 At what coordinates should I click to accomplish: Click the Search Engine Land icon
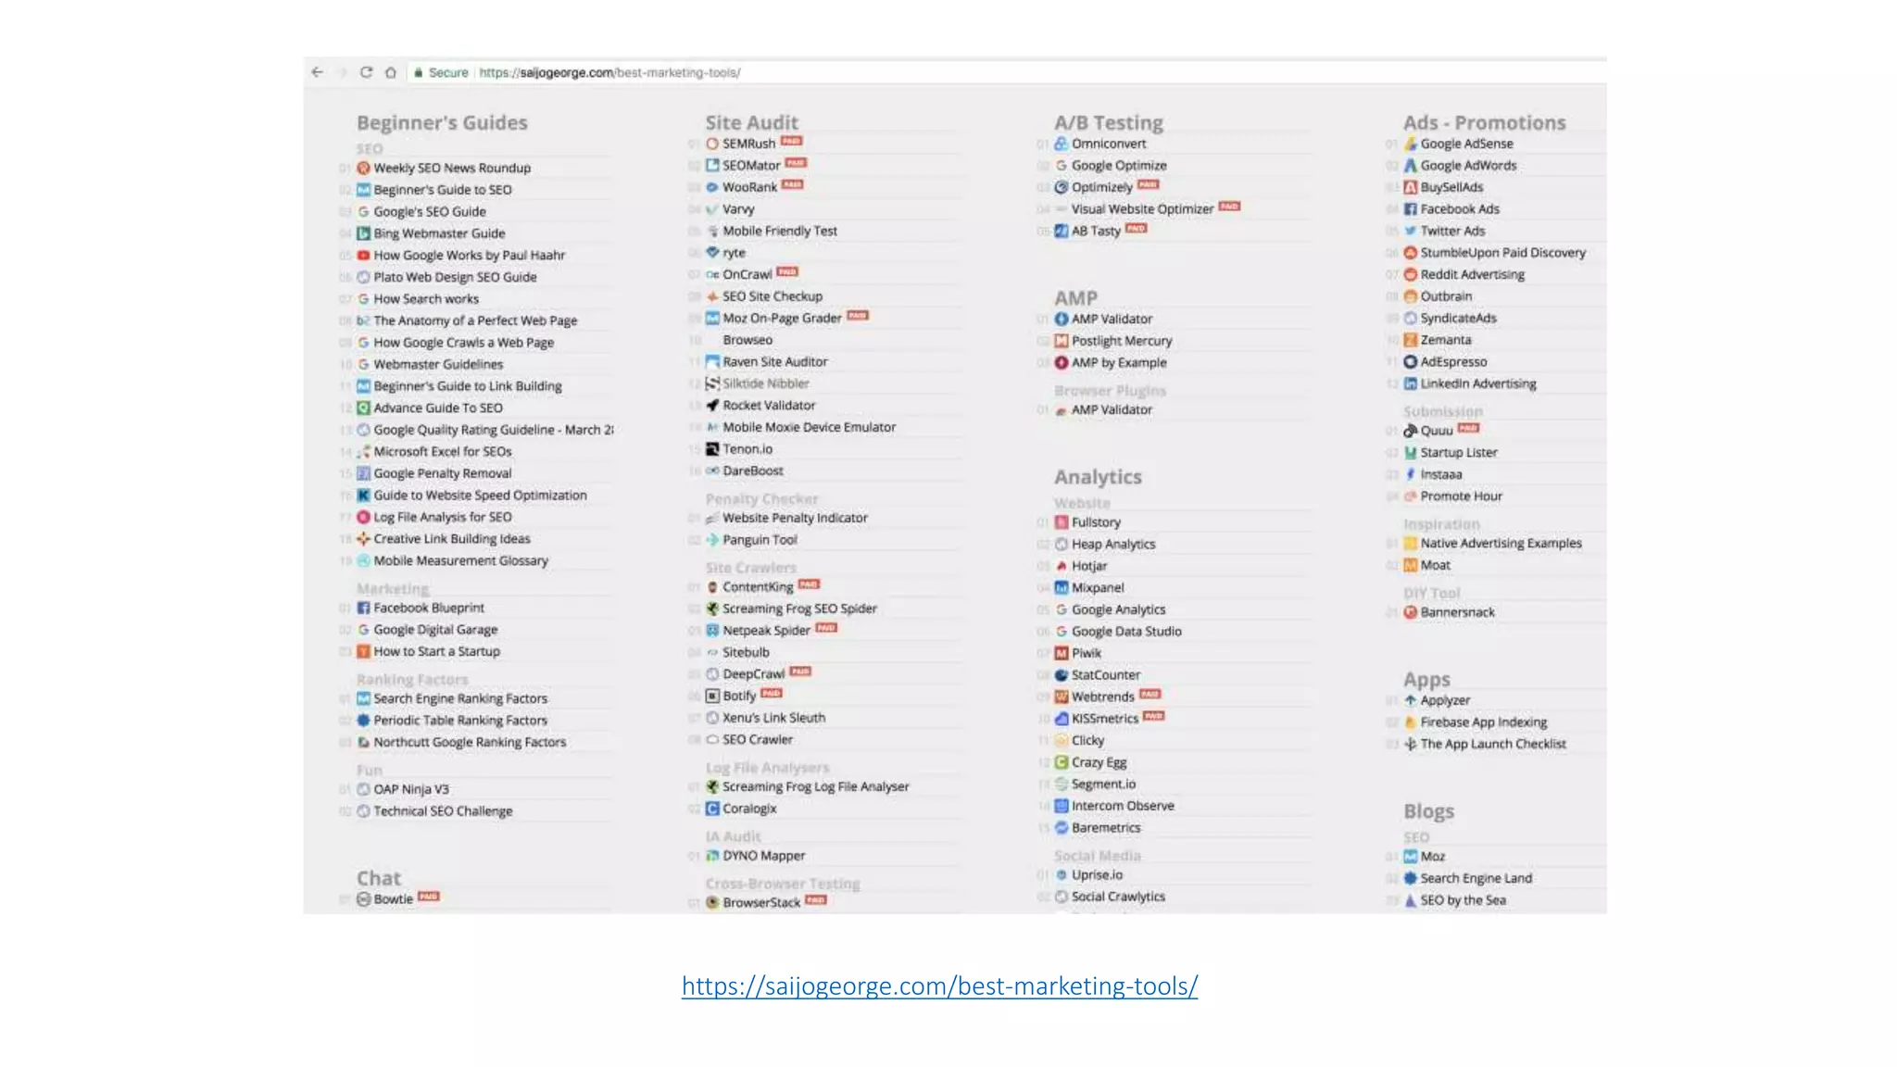pos(1410,878)
